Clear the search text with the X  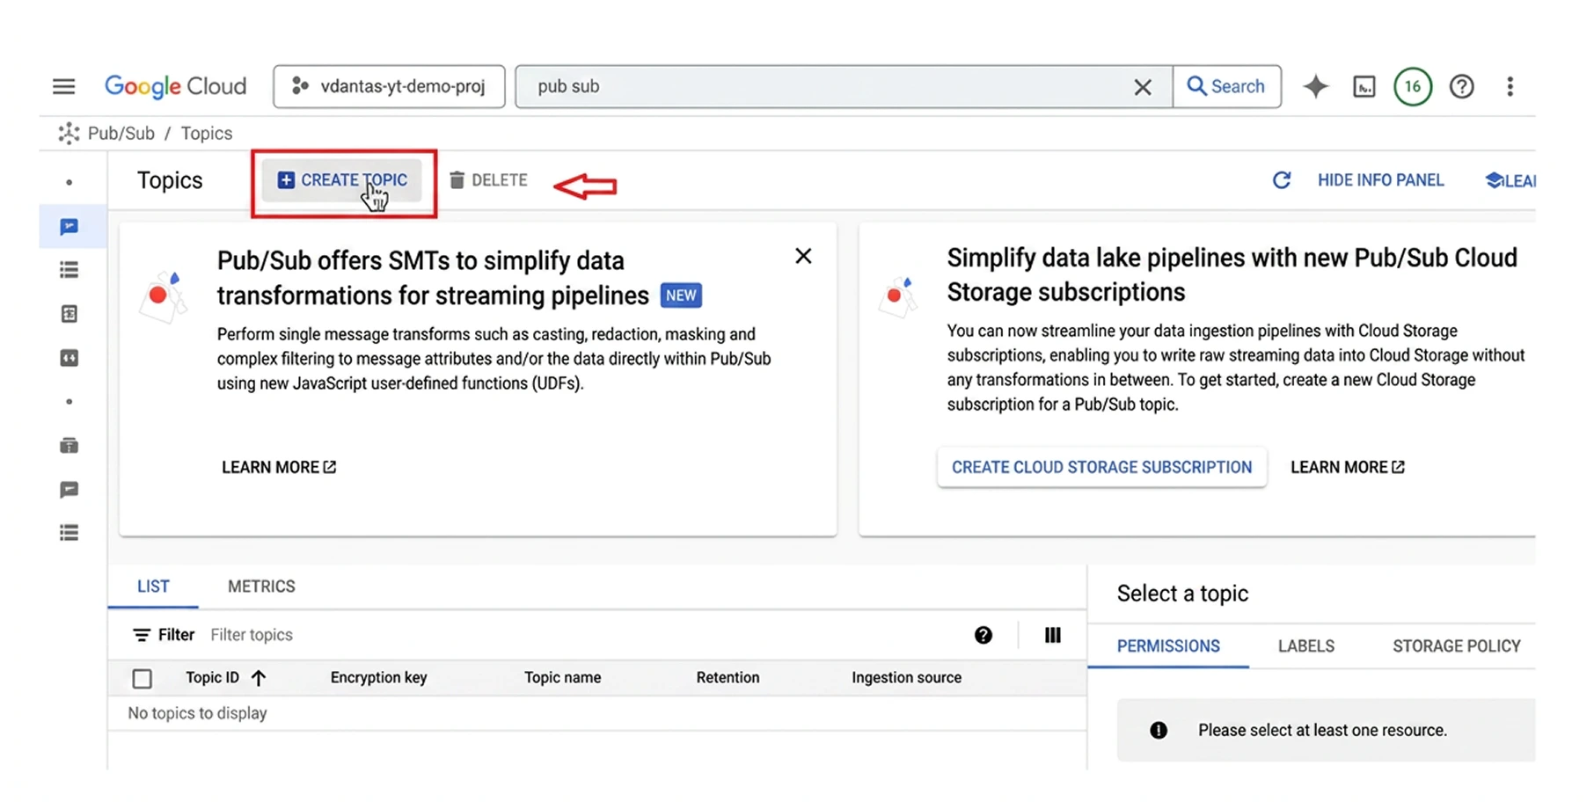(1143, 87)
